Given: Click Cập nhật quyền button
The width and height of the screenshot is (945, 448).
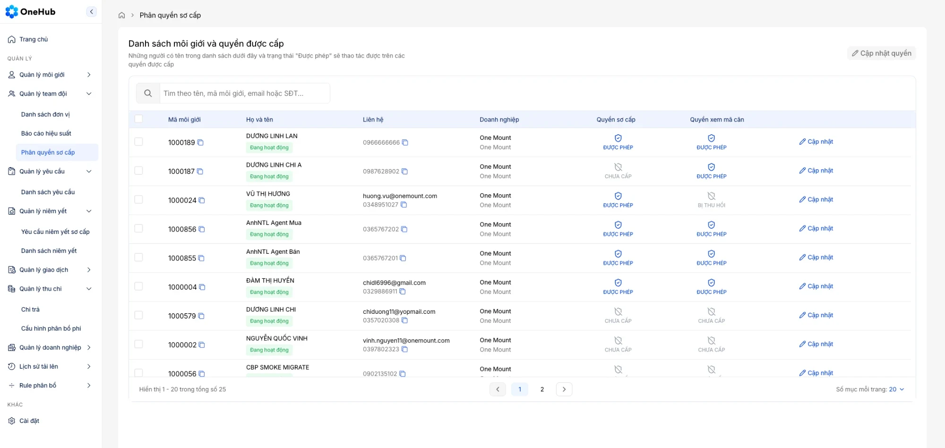Looking at the screenshot, I should [x=881, y=53].
